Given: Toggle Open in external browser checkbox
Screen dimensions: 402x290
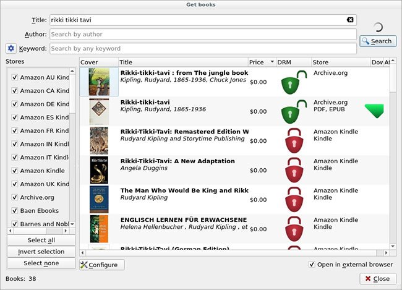Looking at the screenshot, I should [x=312, y=265].
